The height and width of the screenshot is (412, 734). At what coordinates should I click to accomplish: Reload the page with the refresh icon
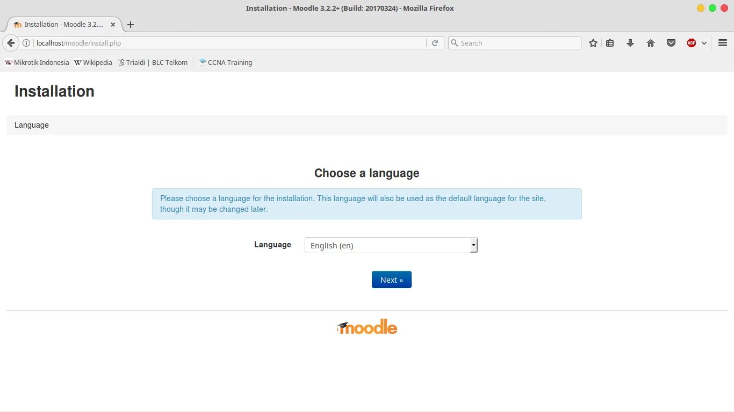[435, 43]
